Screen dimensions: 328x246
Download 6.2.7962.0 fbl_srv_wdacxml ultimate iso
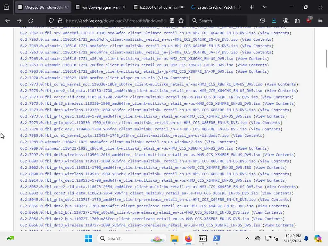[138, 33]
